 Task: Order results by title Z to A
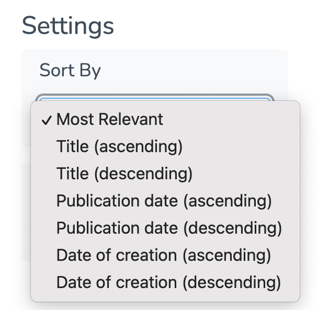point(124,174)
